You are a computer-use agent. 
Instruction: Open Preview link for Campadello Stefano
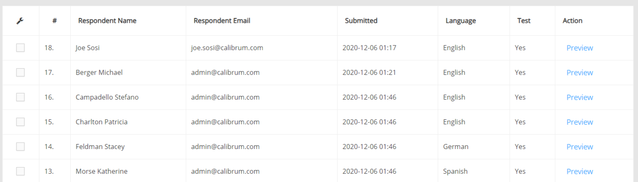coord(579,97)
